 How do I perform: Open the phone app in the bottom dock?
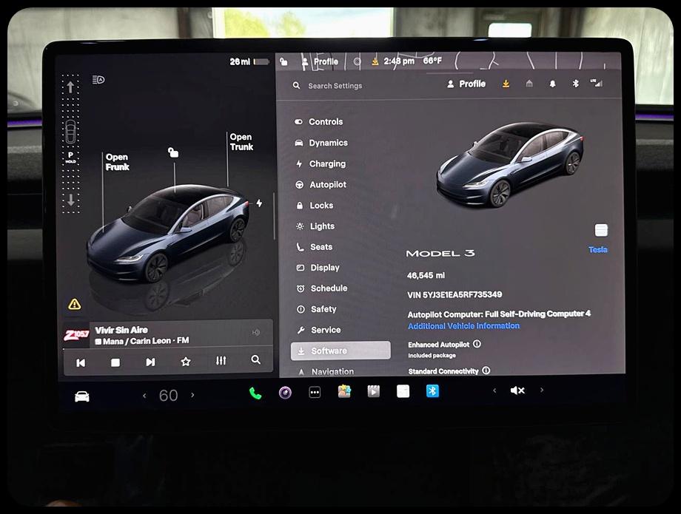coord(255,390)
